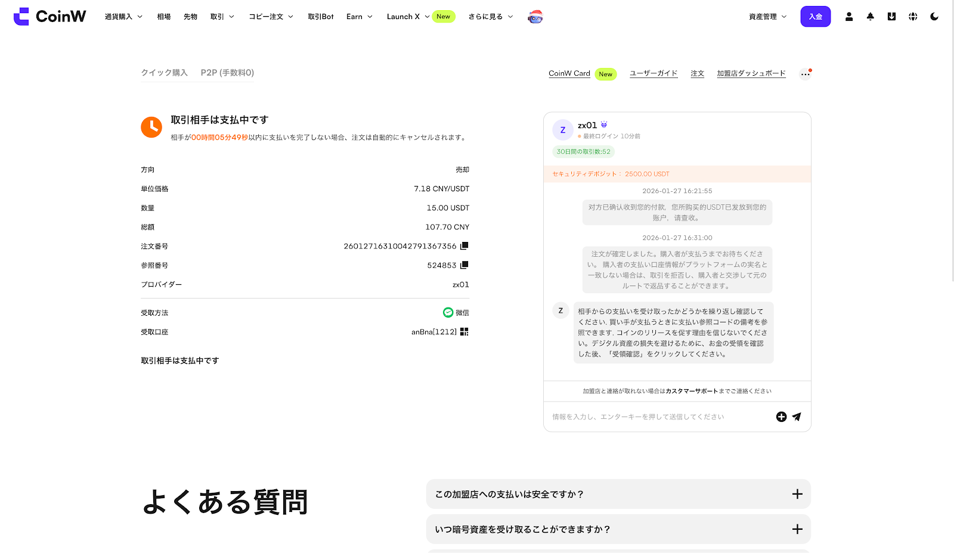Switch to the クイック購入 tab
The image size is (954, 553).
pyautogui.click(x=164, y=73)
